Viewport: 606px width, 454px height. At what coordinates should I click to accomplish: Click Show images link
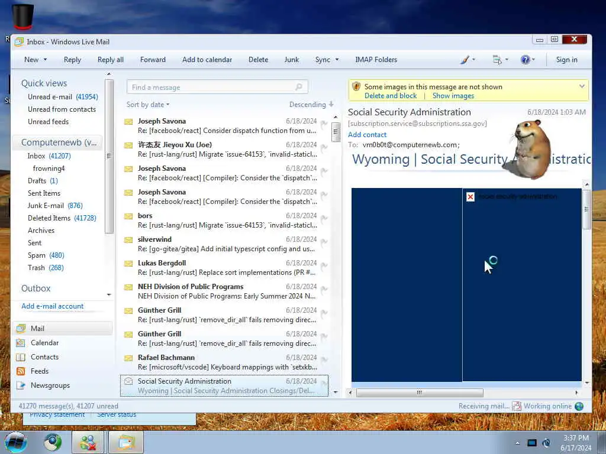click(453, 96)
